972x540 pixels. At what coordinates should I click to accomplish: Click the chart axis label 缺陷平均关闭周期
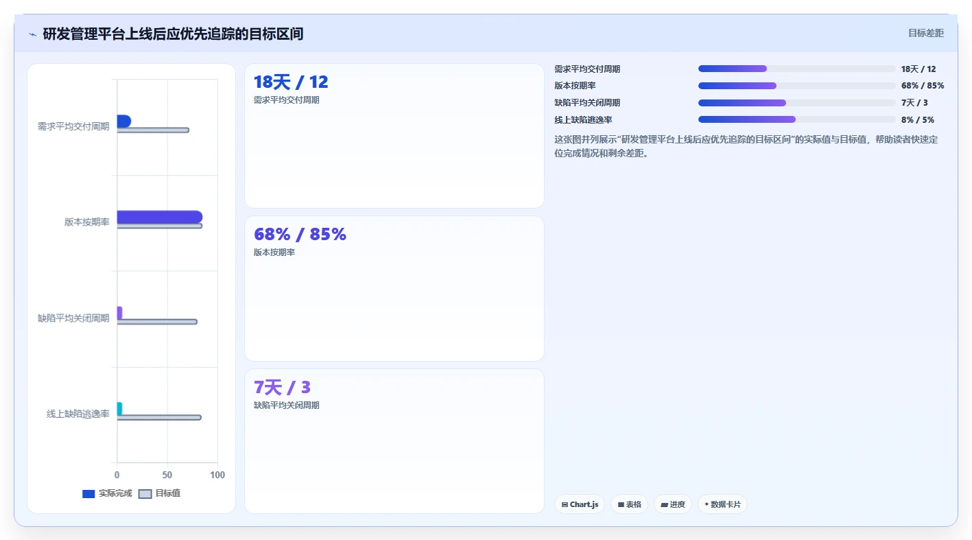pyautogui.click(x=73, y=318)
